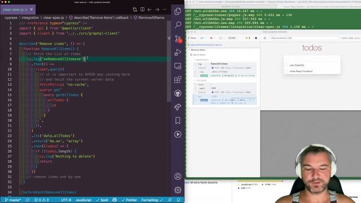Stop the running Cypress tests
This screenshot has width=361, height=203.
point(256,38)
